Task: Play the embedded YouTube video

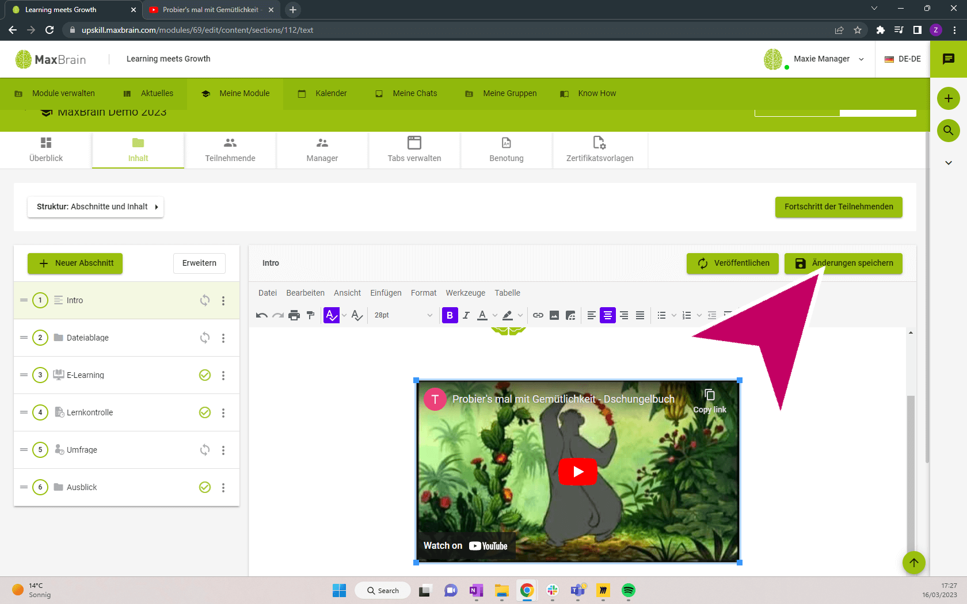Action: pyautogui.click(x=578, y=472)
